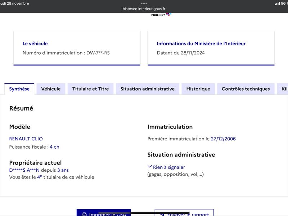Tap the histovec.interieur.gouv.fr address bar

coord(144,9)
